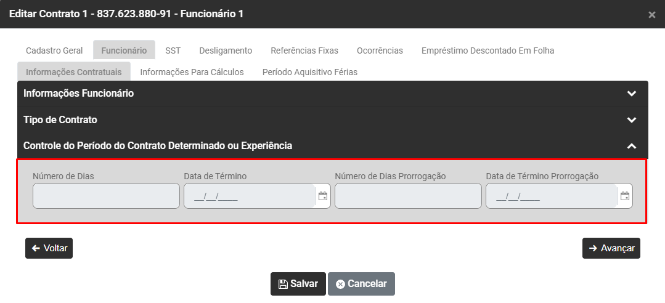Open calendar picker for Data de Término
The width and height of the screenshot is (665, 303).
click(322, 196)
